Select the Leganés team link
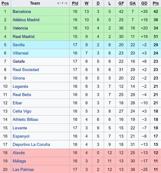The image size is (161, 173). pyautogui.click(x=20, y=86)
